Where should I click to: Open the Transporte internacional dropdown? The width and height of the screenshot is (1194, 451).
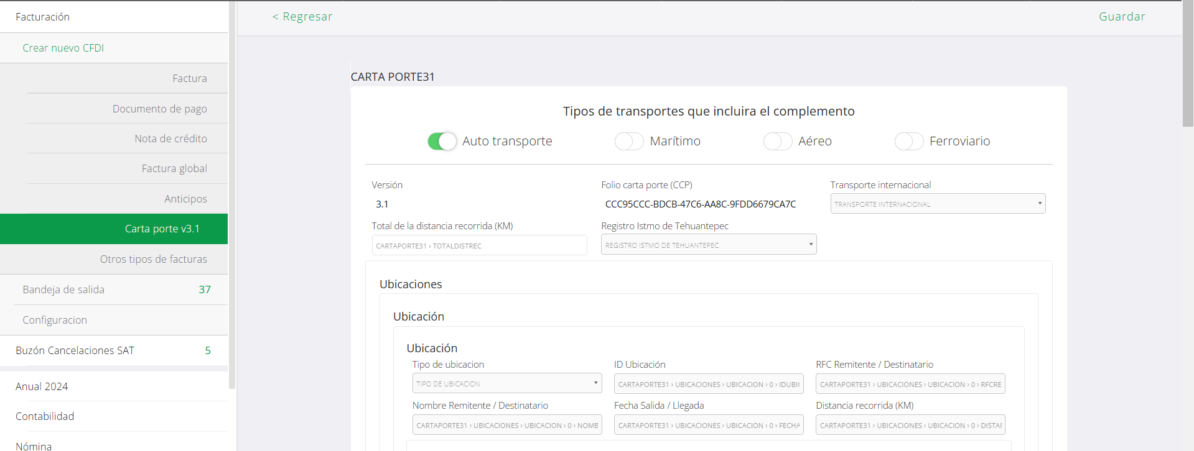(x=937, y=204)
